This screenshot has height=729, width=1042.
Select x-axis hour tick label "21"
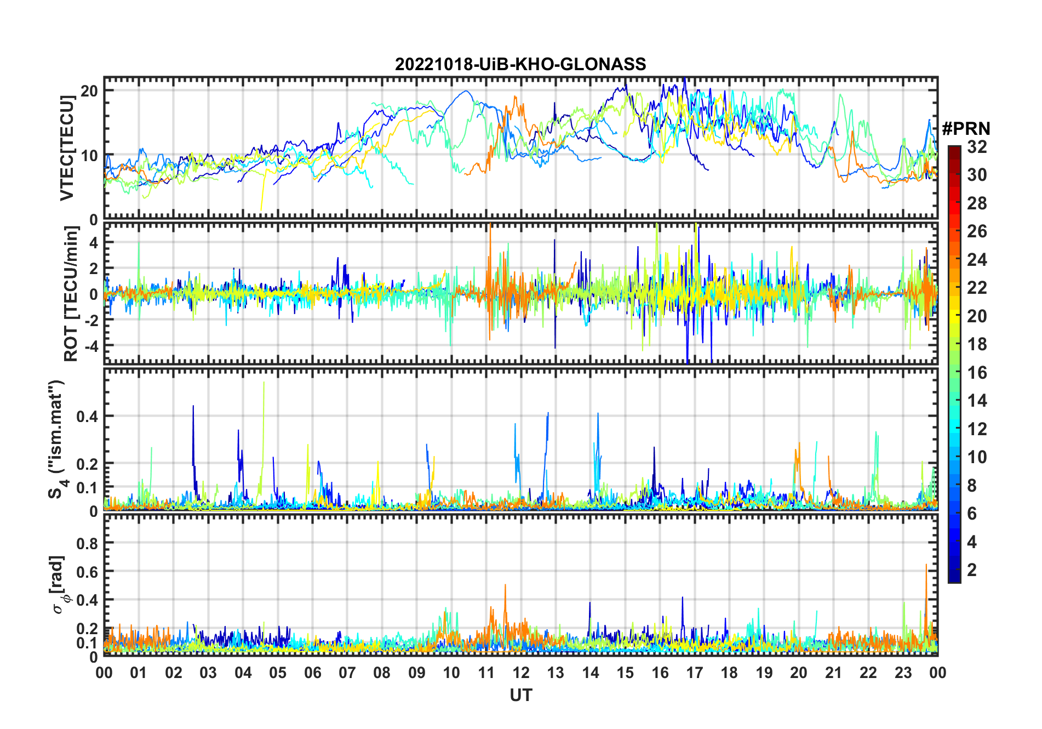point(834,673)
